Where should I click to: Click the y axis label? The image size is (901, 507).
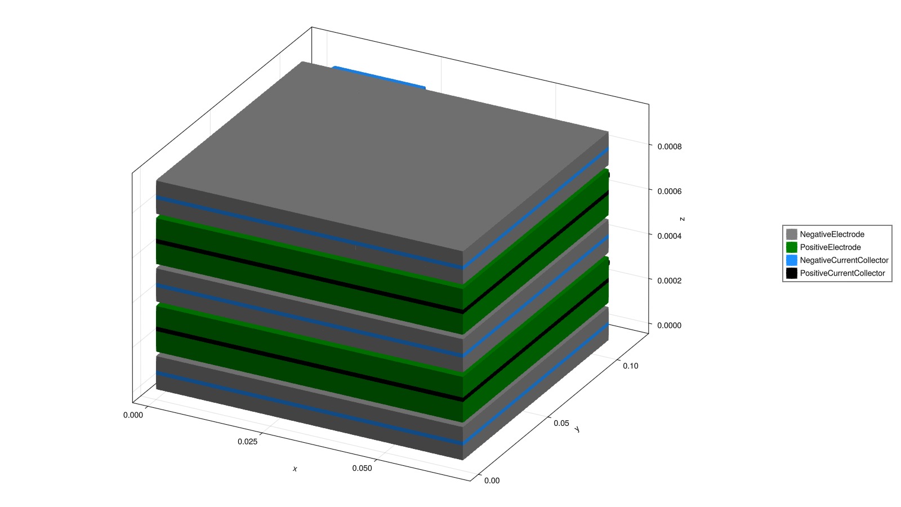577,430
